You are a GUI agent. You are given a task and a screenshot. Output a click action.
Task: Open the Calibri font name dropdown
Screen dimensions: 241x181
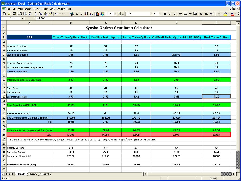click(151, 14)
